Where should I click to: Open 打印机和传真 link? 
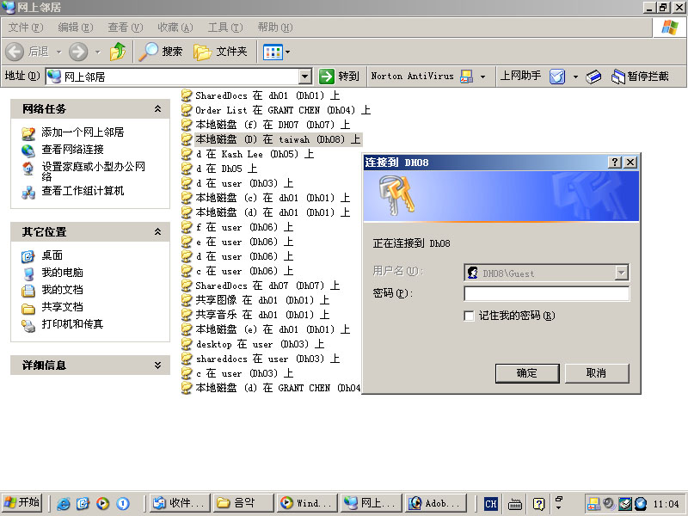pos(72,324)
